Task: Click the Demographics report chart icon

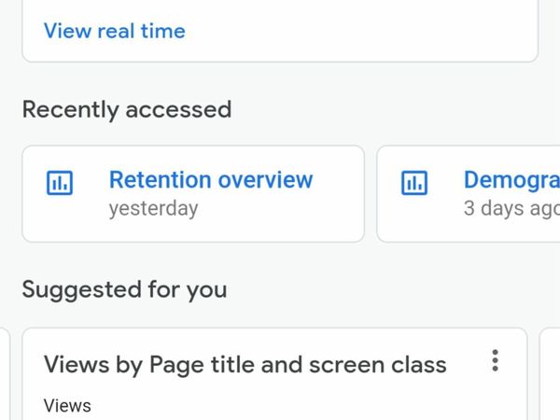Action: coord(413,182)
